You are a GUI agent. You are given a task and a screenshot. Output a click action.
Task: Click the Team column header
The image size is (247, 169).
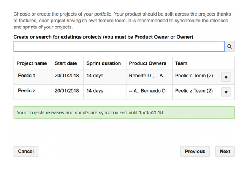(x=181, y=63)
